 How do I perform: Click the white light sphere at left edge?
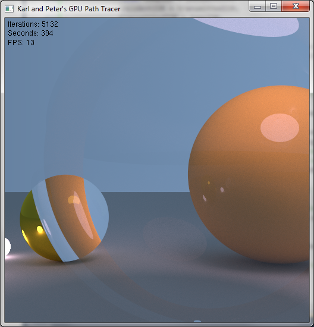click(7, 247)
